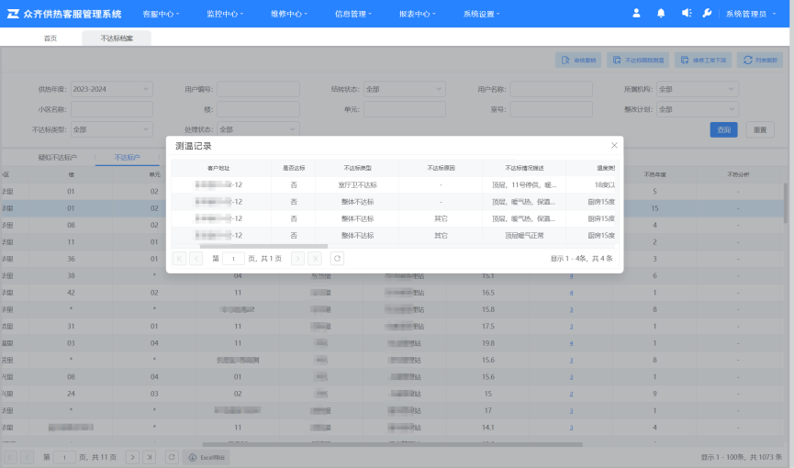Click the 单元 input field
This screenshot has width=794, height=468.
point(405,109)
